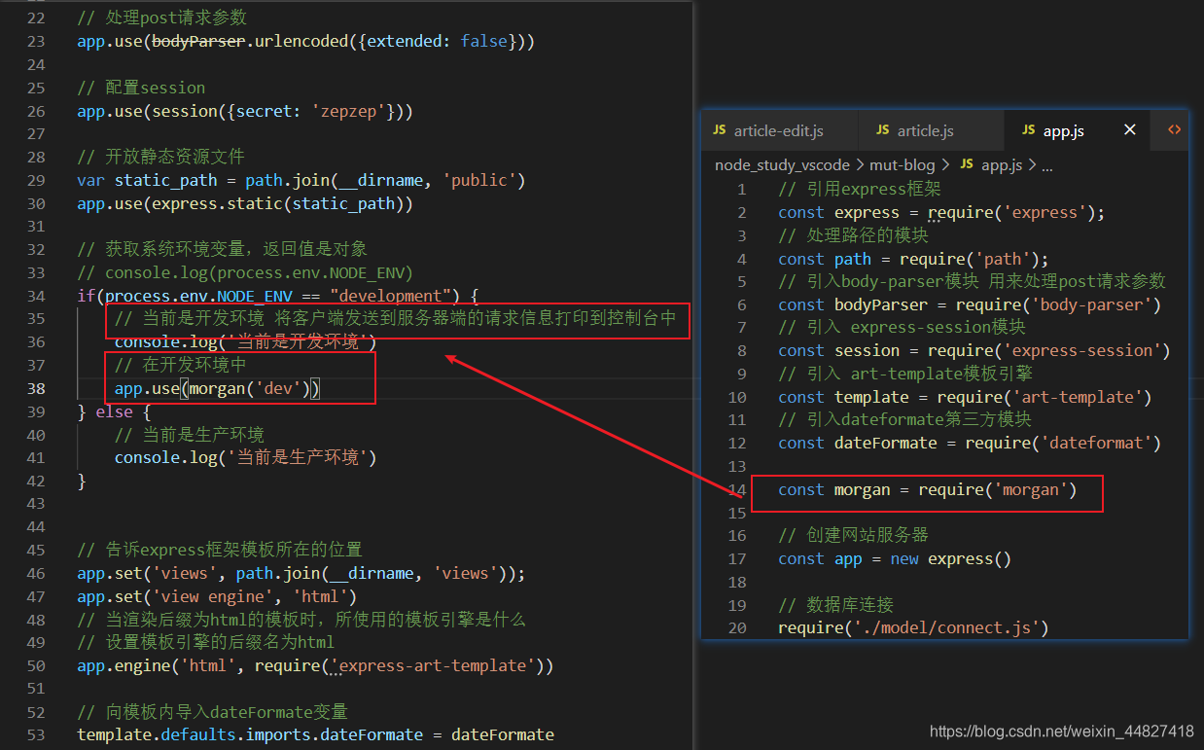
Task: Click the "const template = require('art-template')" line
Action: [x=965, y=398]
